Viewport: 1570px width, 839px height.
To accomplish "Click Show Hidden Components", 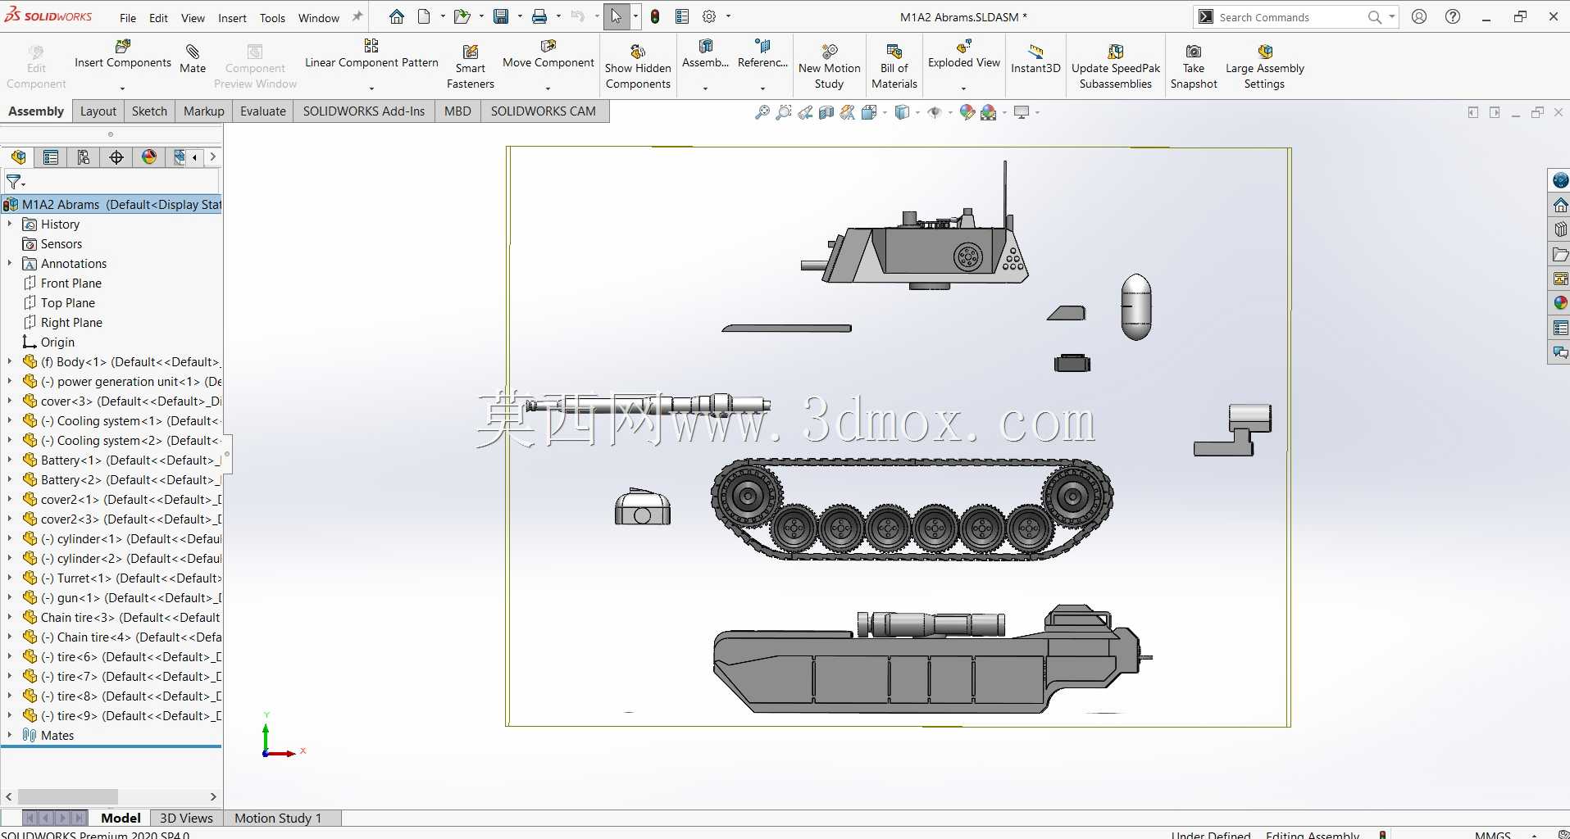I will coord(638,66).
